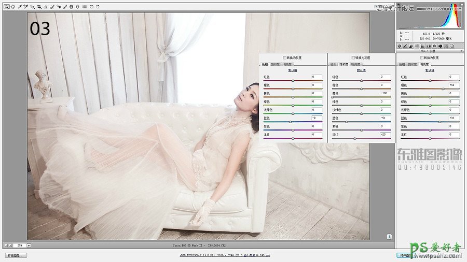Select the Zoom tool in the toolbar

tap(6, 7)
